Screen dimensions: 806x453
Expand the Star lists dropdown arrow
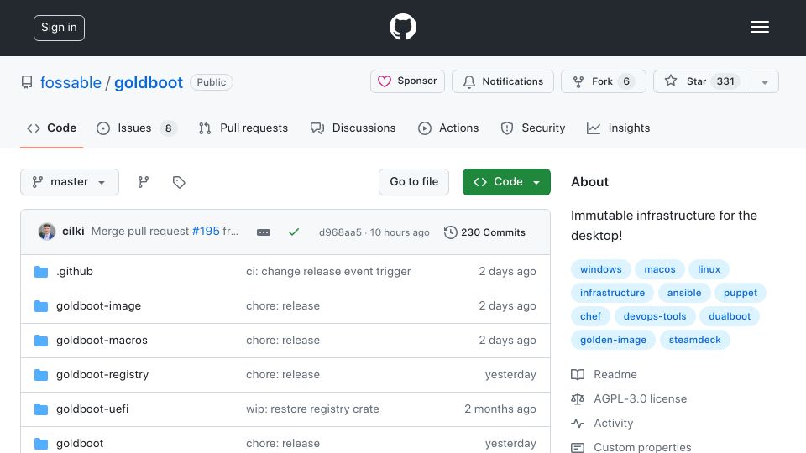765,81
